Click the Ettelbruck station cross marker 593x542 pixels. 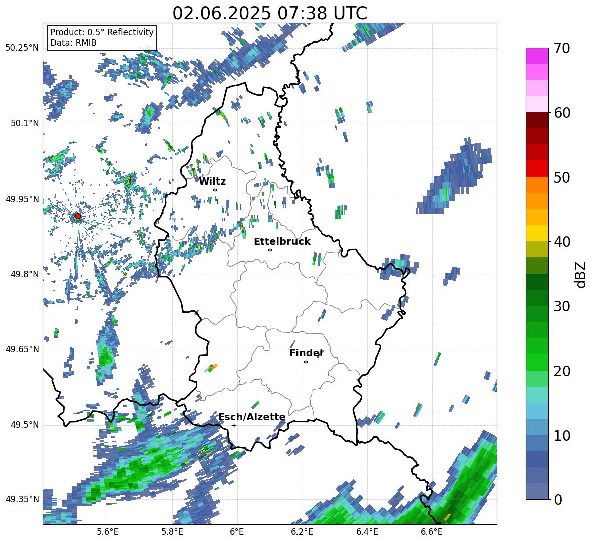270,250
